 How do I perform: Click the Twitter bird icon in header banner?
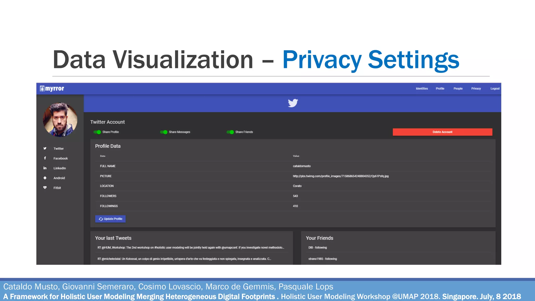point(293,103)
